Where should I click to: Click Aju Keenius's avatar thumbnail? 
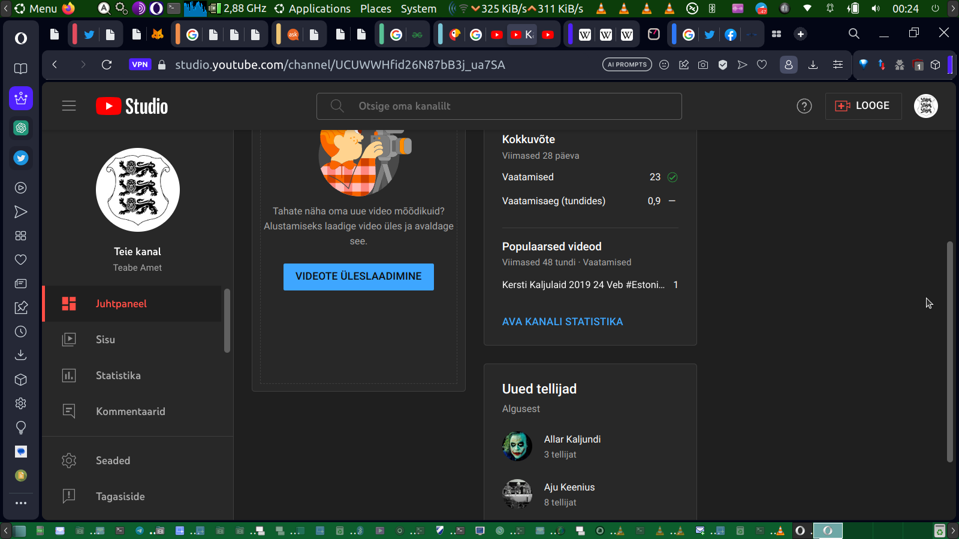pyautogui.click(x=517, y=494)
